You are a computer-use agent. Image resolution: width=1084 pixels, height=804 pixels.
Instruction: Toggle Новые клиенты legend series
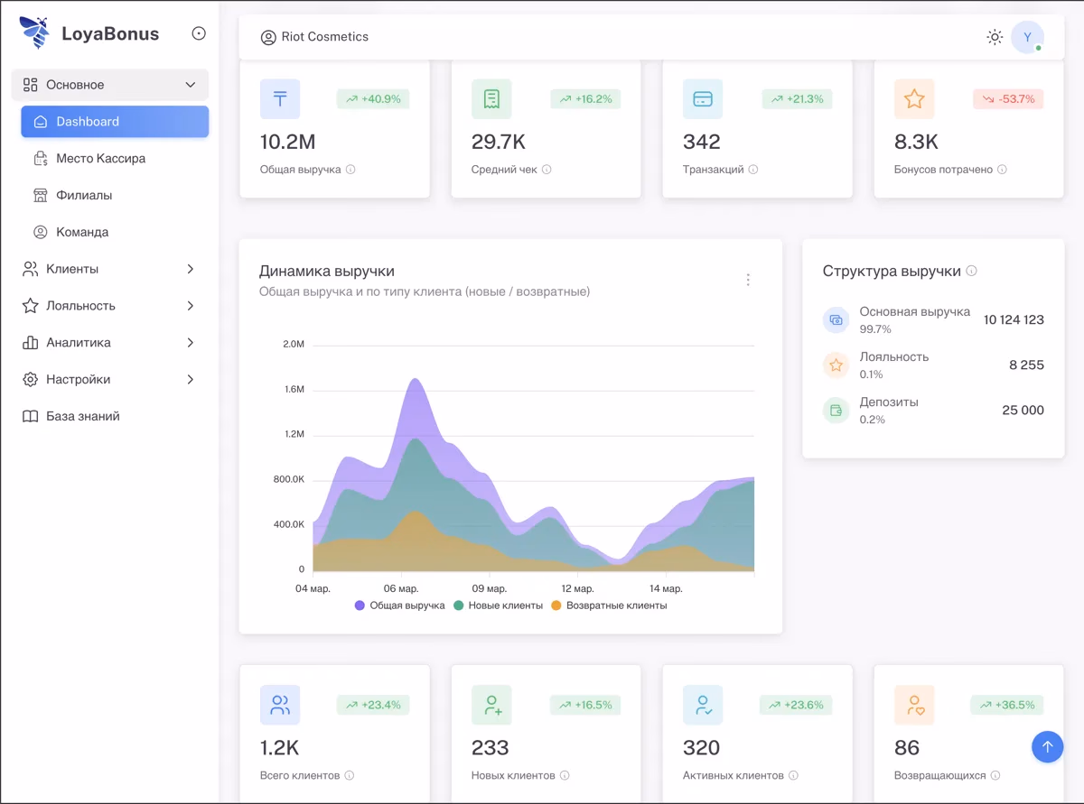tap(499, 605)
